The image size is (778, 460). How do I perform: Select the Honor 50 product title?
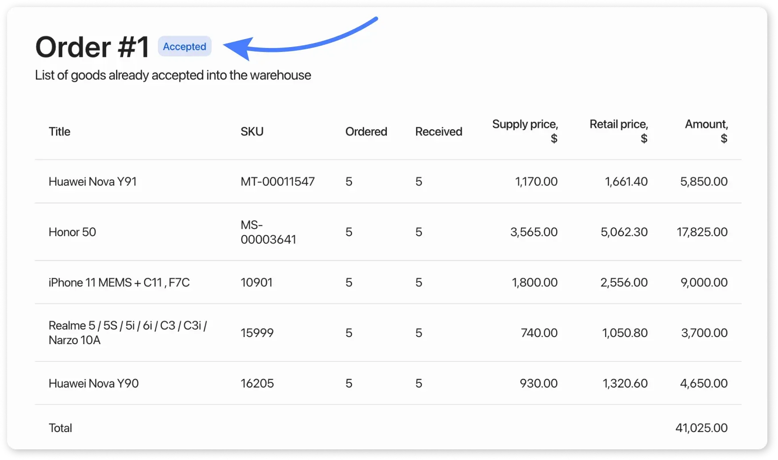pos(72,232)
